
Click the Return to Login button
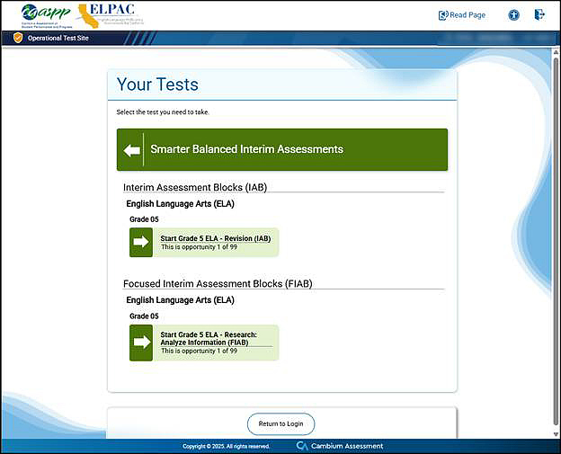[x=280, y=424]
